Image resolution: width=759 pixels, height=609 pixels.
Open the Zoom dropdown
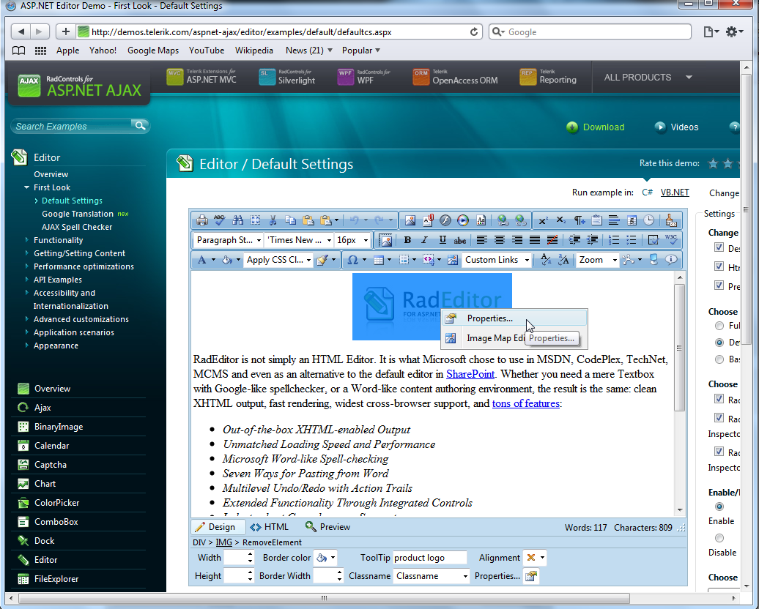click(597, 260)
